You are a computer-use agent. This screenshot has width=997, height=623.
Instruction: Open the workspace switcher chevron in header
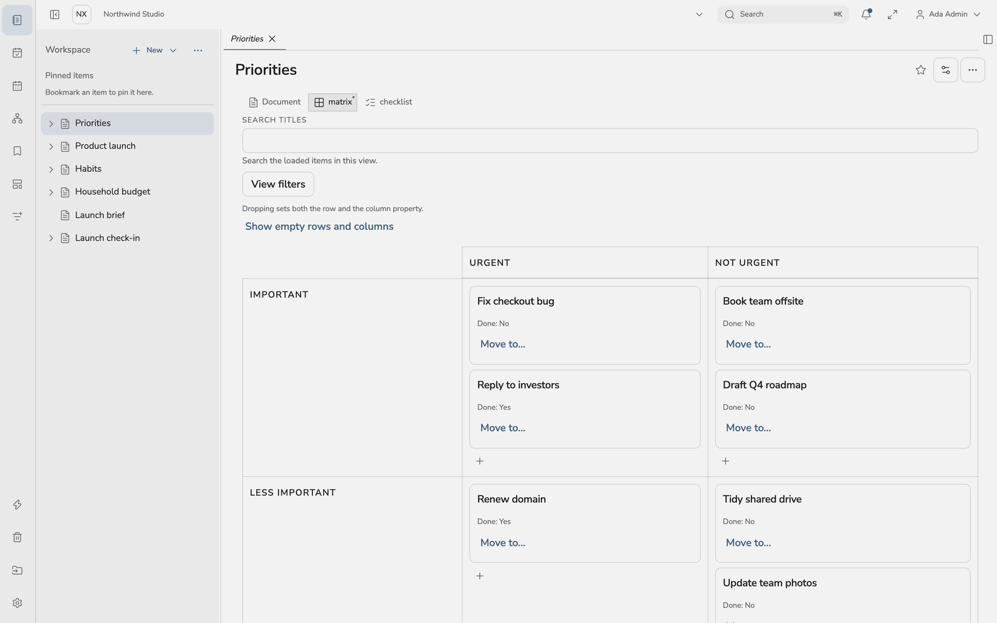tap(699, 14)
